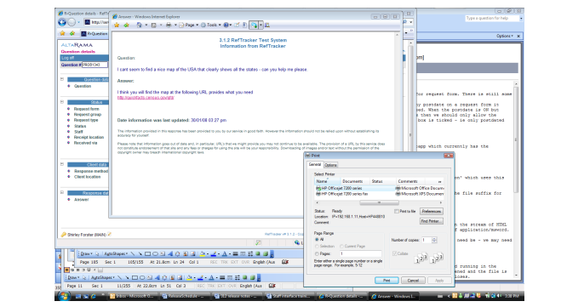Click the Preferences button
The width and height of the screenshot is (584, 307).
point(432,212)
